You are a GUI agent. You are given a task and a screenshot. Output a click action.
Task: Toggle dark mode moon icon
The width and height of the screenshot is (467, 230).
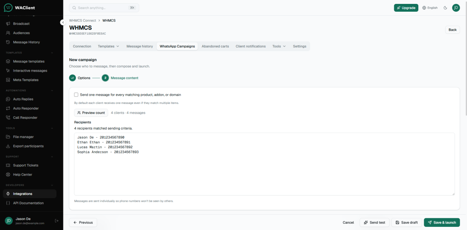pos(446,8)
